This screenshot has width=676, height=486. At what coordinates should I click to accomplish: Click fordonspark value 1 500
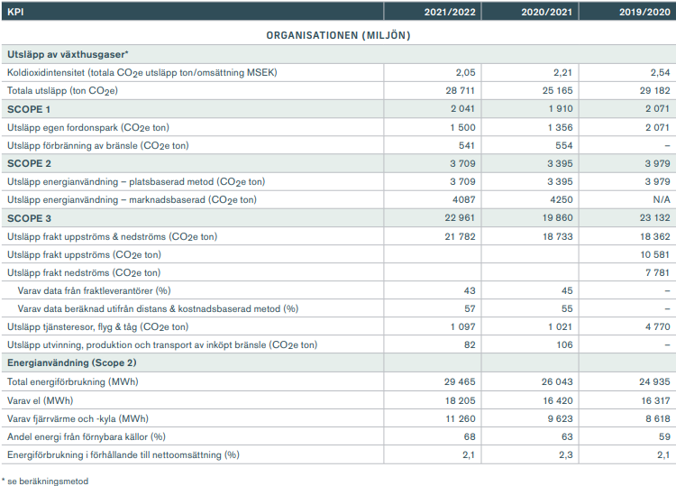(462, 128)
